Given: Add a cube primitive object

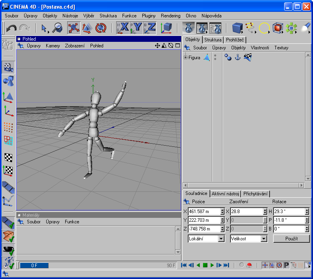Looking at the screenshot, I should click(237, 28).
